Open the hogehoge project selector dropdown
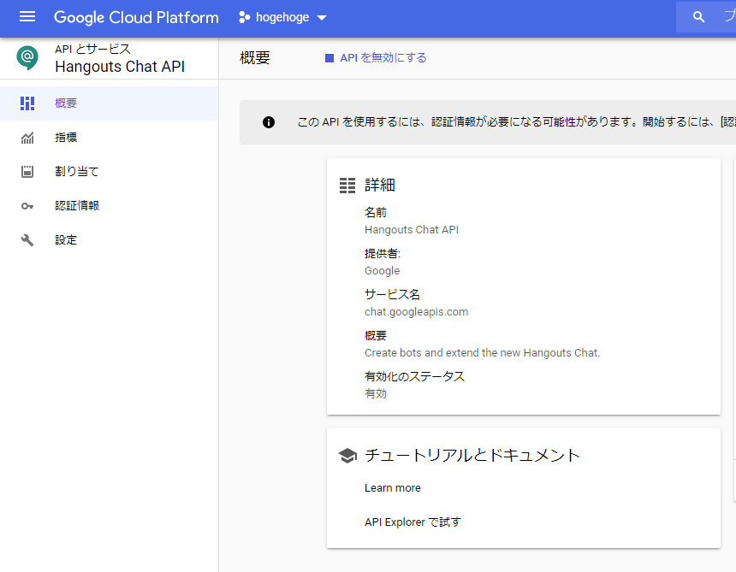 click(282, 17)
